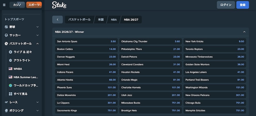256x116 pixels.
Task: Select Portland Trail Blazers odds 81.00
Action: click(215, 80)
